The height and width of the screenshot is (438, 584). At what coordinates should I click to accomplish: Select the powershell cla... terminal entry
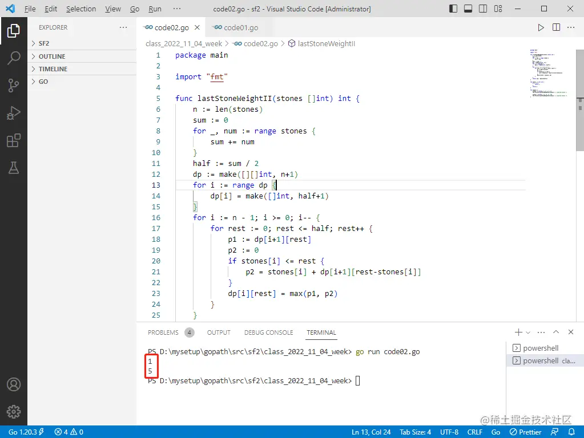pos(545,360)
